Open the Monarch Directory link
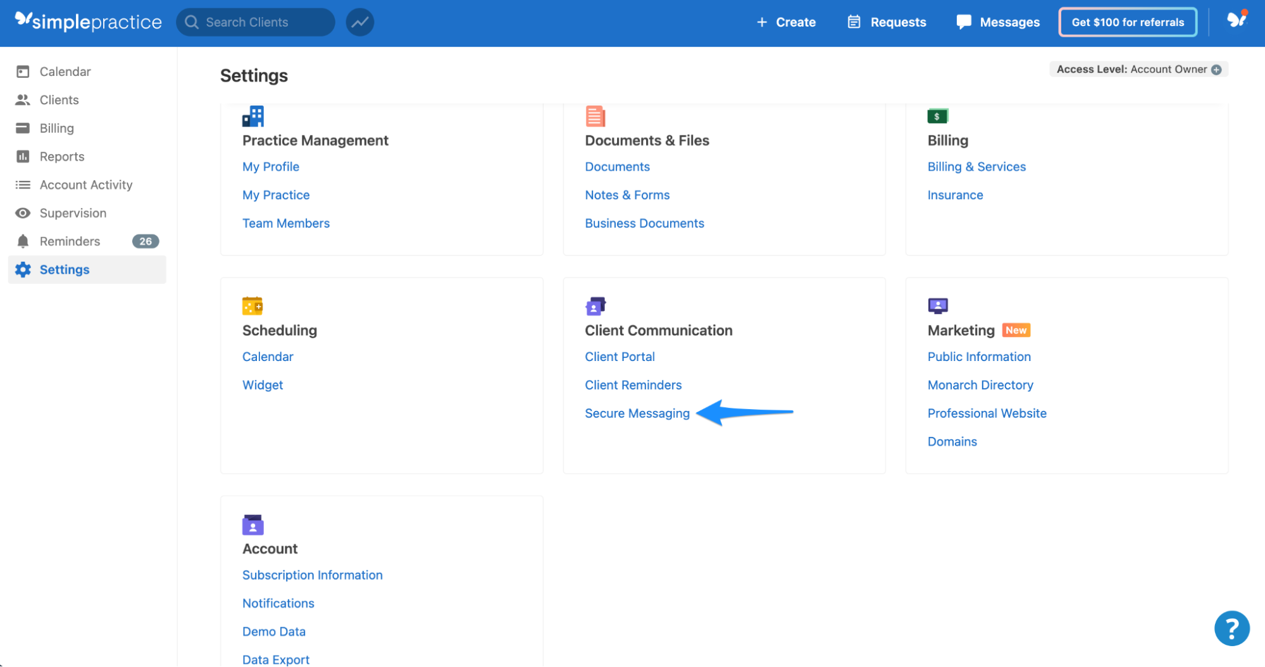This screenshot has height=667, width=1265. click(x=980, y=384)
